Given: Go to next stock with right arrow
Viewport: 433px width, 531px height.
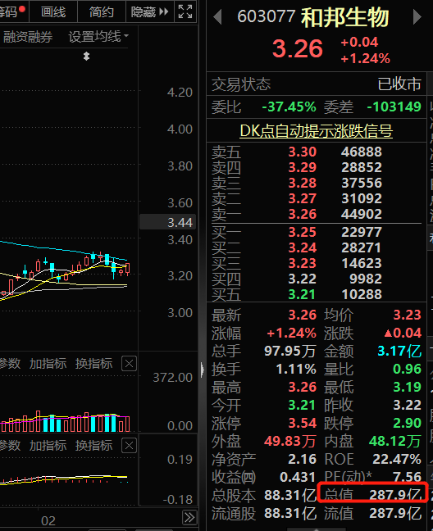Looking at the screenshot, I should pos(417,16).
